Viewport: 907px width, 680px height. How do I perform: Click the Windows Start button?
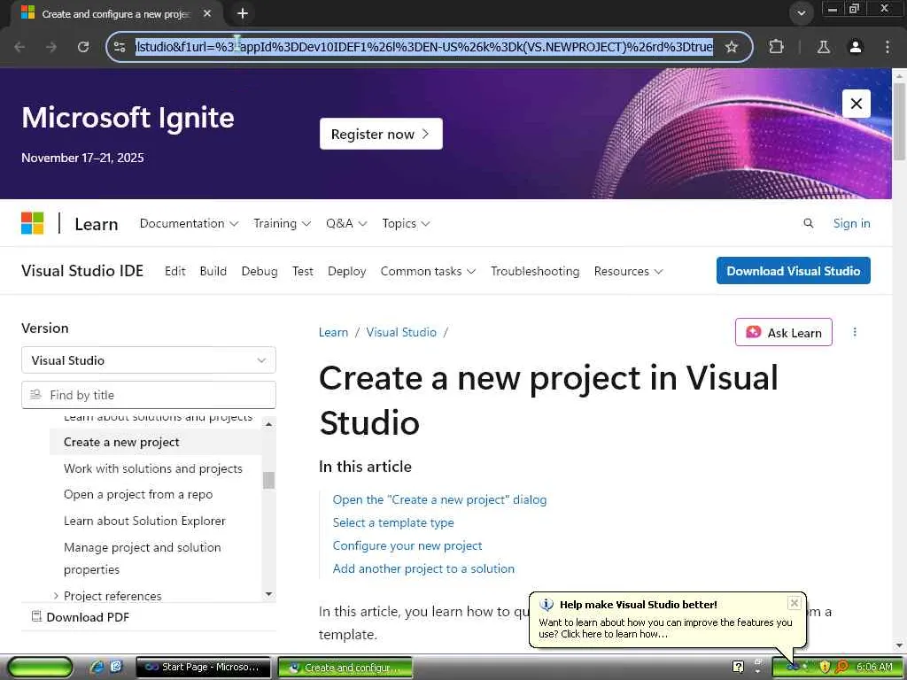(x=40, y=667)
